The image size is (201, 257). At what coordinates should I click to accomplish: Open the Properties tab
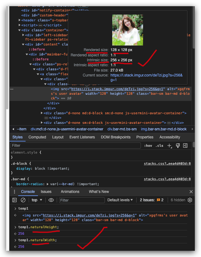(145, 137)
